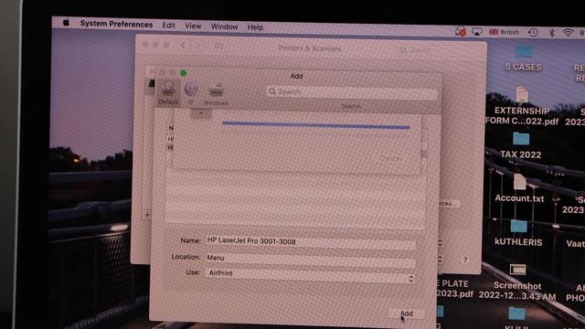Click forward arrow in Printers & Scanners window
The width and height of the screenshot is (585, 329).
pos(197,46)
